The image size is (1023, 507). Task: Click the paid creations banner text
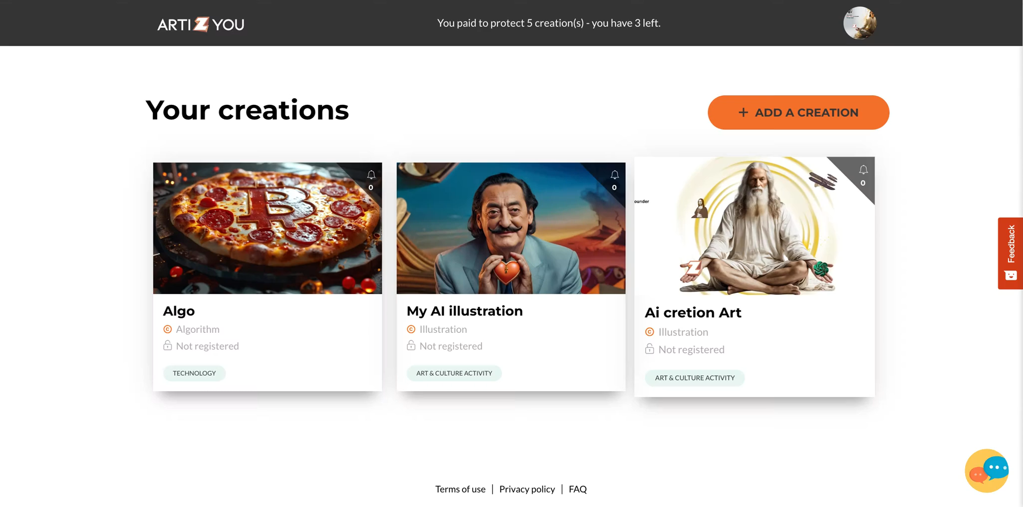pyautogui.click(x=549, y=23)
